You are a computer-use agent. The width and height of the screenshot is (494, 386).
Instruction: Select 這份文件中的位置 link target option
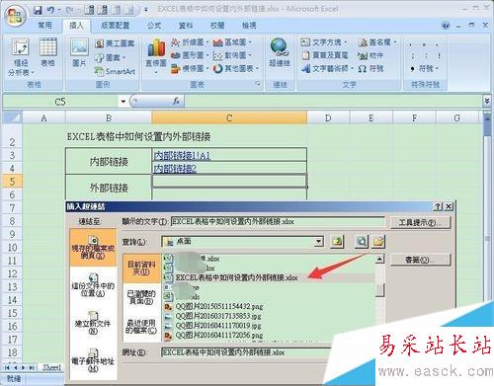[93, 285]
